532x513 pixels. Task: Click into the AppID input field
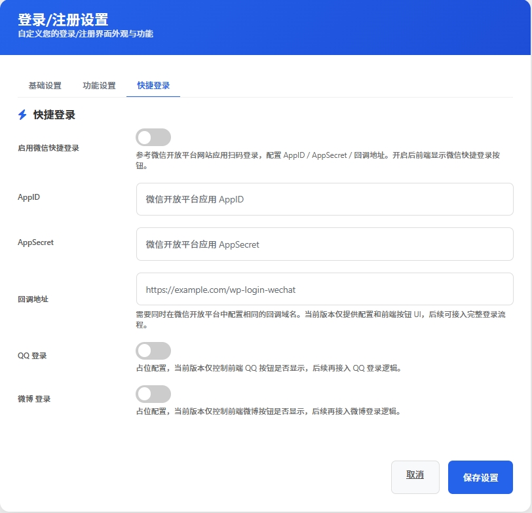coord(324,199)
